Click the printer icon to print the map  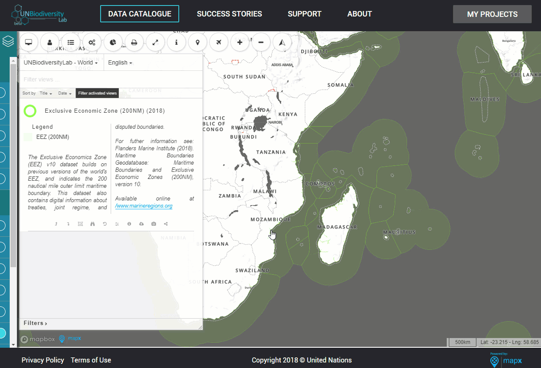134,42
